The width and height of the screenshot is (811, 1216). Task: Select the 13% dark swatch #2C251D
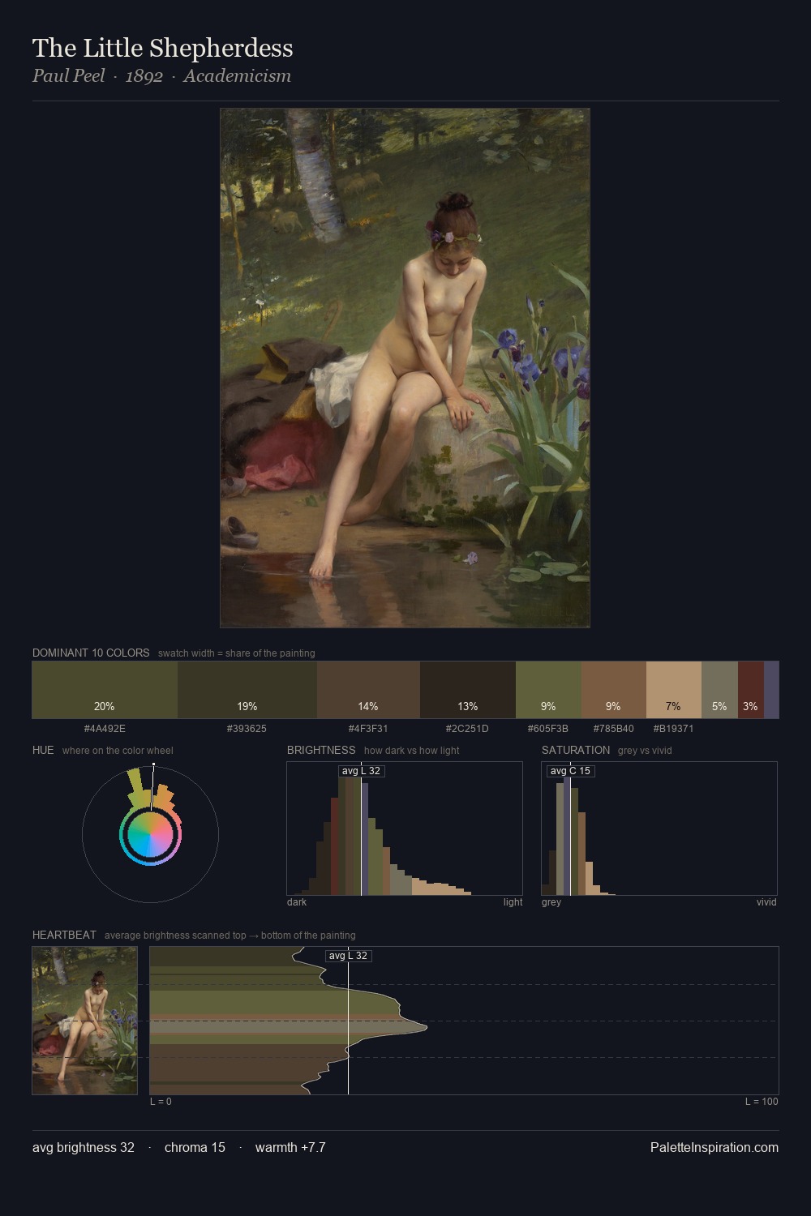[x=468, y=690]
